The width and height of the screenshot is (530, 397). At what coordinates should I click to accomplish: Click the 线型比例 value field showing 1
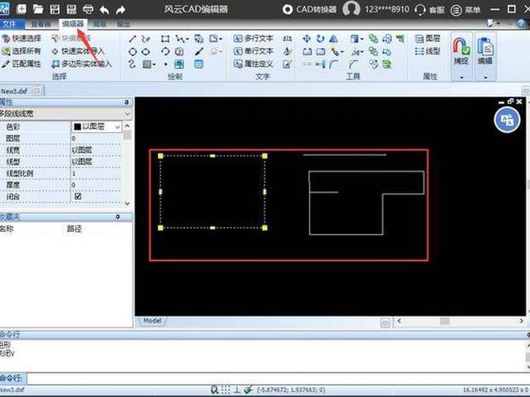[x=96, y=173]
